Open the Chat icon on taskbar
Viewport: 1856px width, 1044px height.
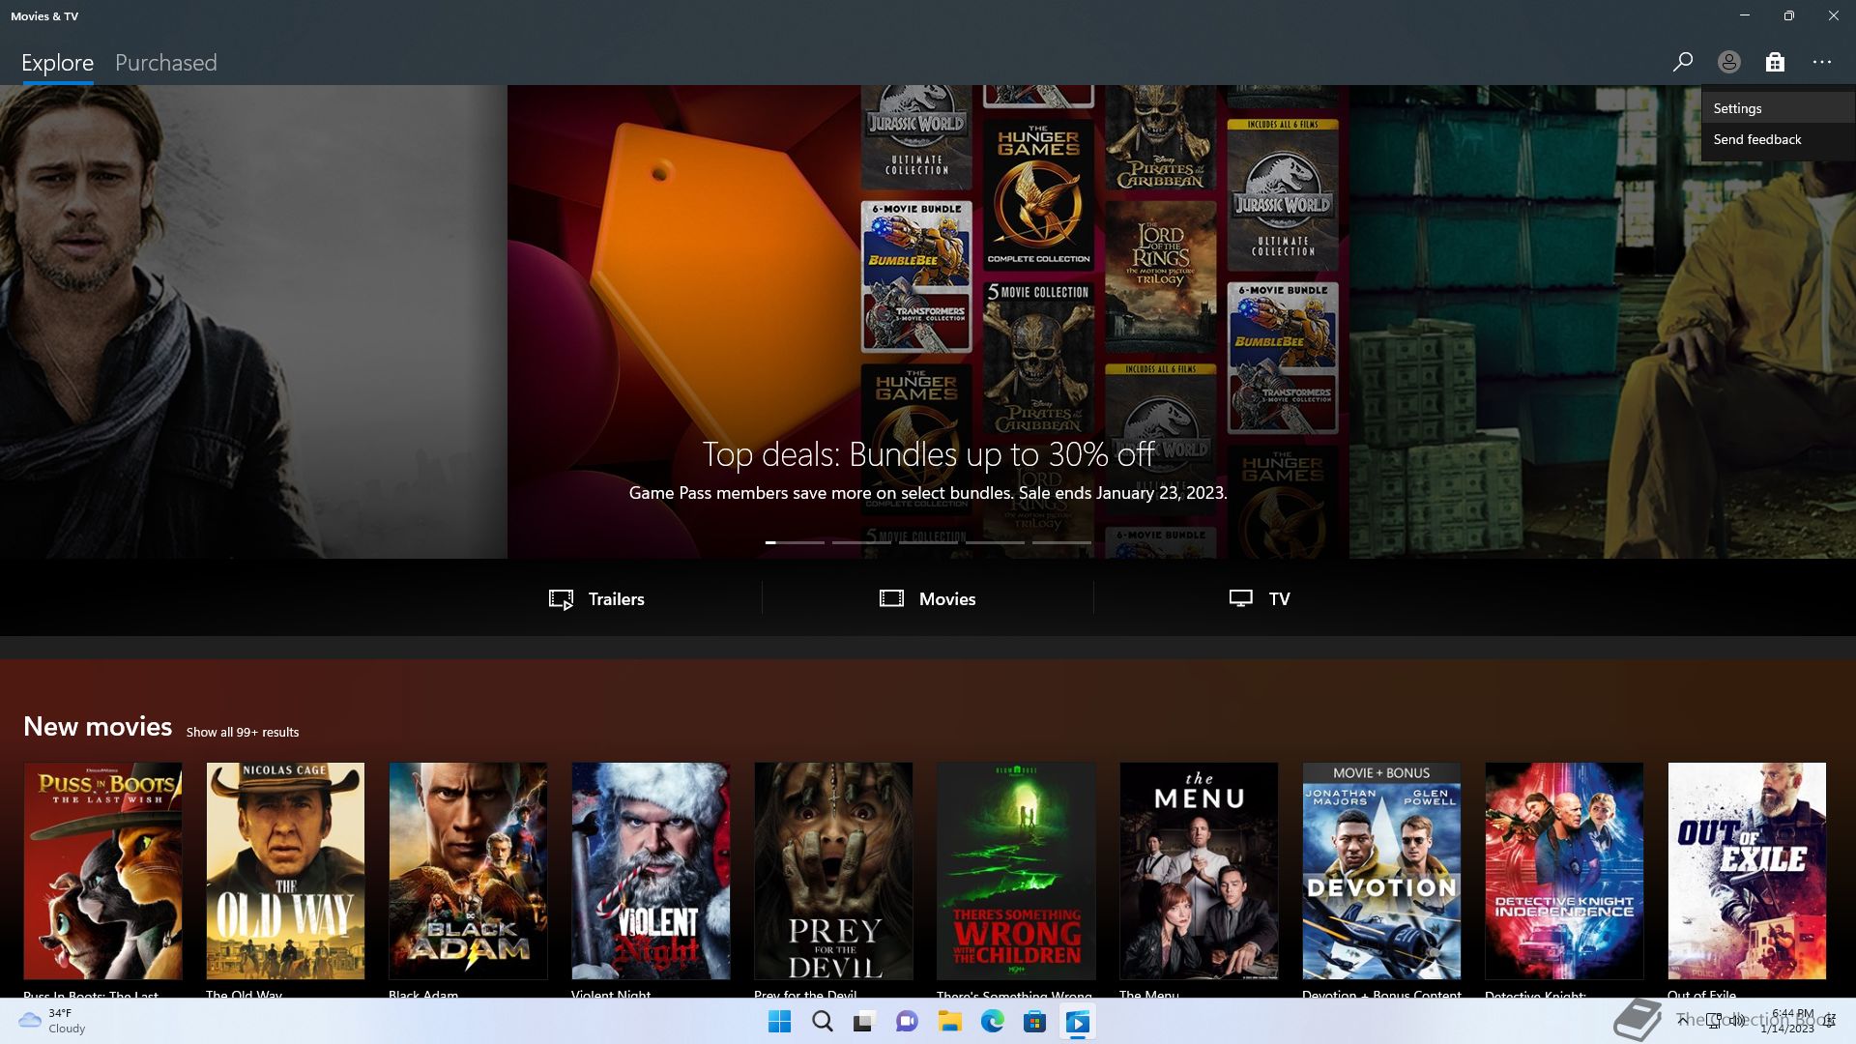pyautogui.click(x=907, y=1022)
